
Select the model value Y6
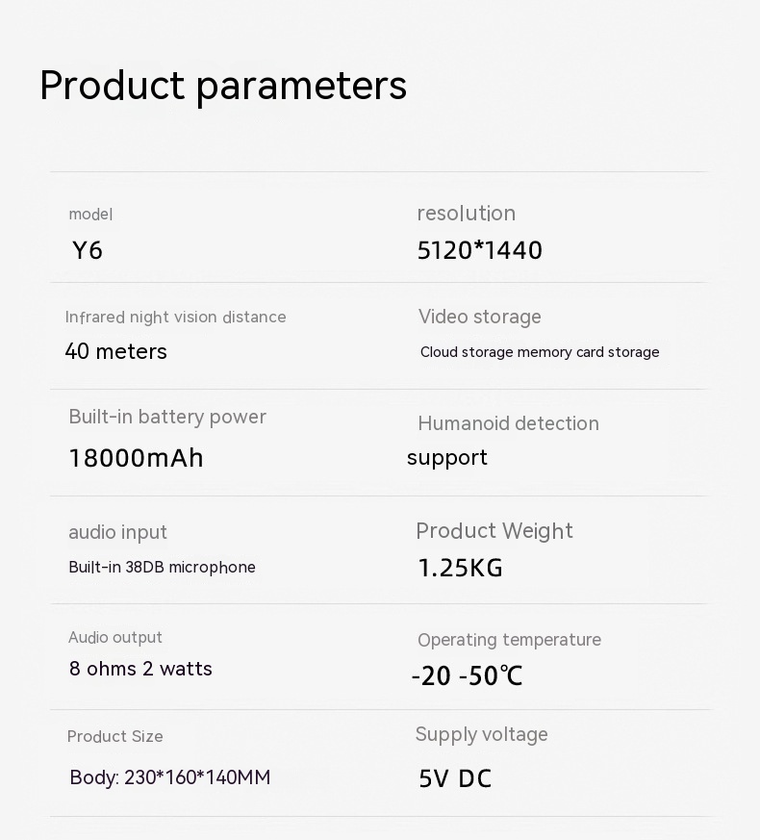point(88,251)
